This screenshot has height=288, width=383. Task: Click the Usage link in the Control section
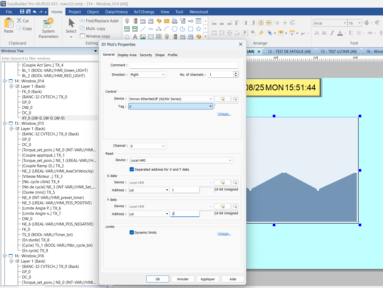[x=224, y=114]
